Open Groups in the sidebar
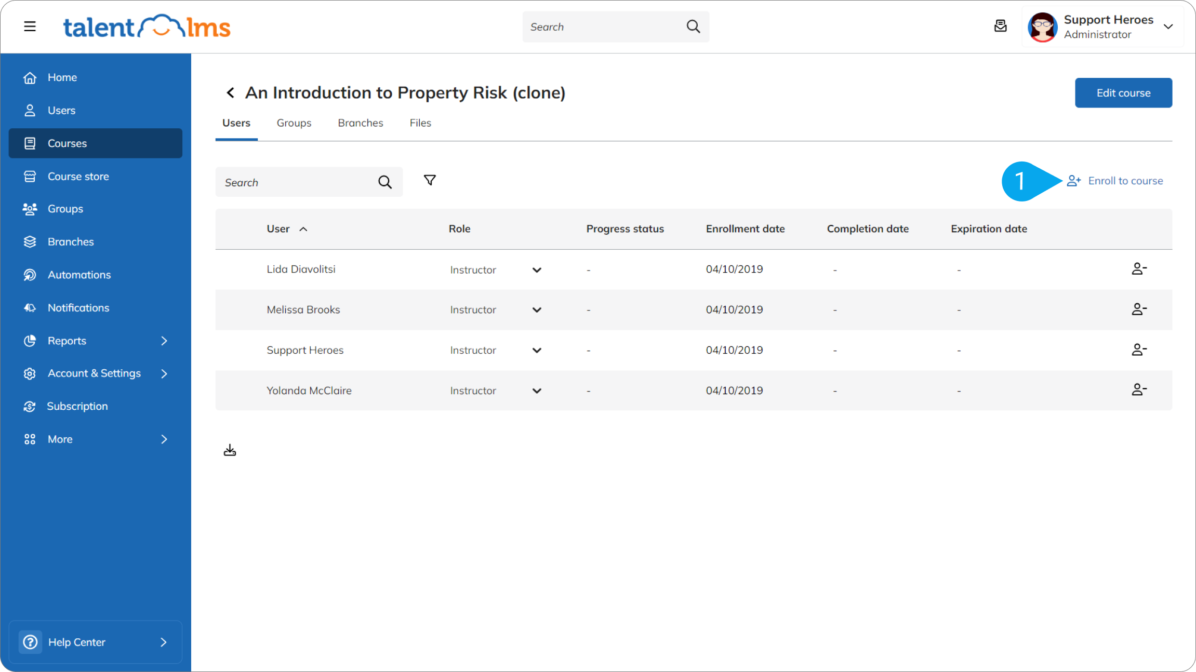Screen dimensions: 1196x672 click(96, 209)
